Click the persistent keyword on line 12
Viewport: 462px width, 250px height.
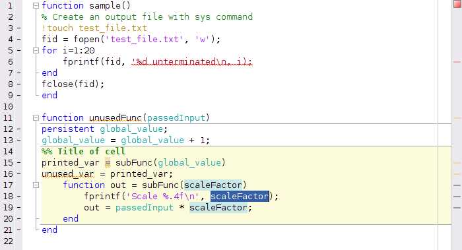pos(68,129)
